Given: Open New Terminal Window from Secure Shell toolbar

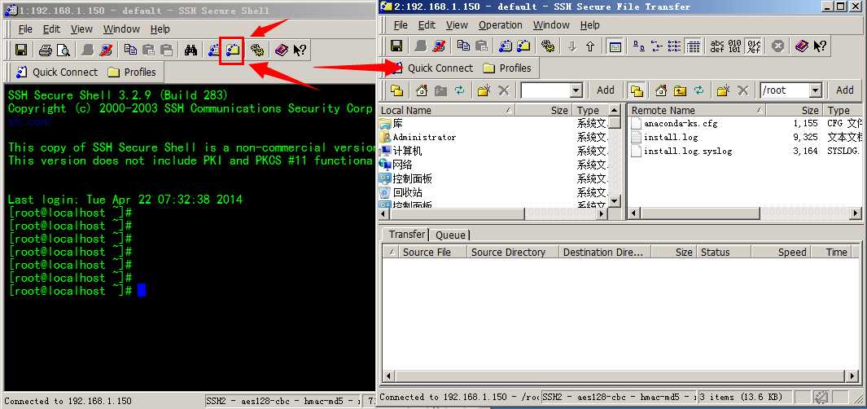Looking at the screenshot, I should [214, 51].
